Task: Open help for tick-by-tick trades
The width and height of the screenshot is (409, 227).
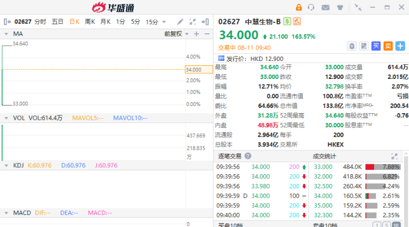Action: (x=248, y=156)
